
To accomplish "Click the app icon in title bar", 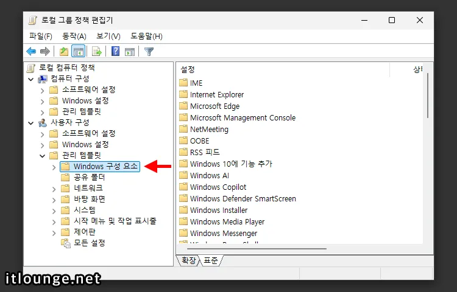I will pyautogui.click(x=33, y=20).
